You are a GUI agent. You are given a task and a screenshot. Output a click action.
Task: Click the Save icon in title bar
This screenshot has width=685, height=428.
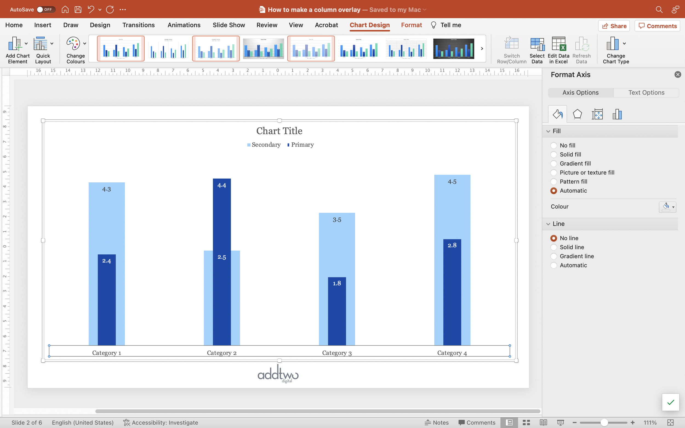[x=78, y=10]
